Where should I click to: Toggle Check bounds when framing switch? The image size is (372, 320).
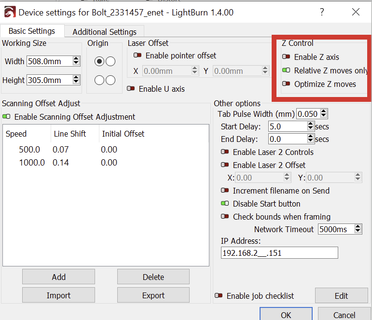click(225, 217)
